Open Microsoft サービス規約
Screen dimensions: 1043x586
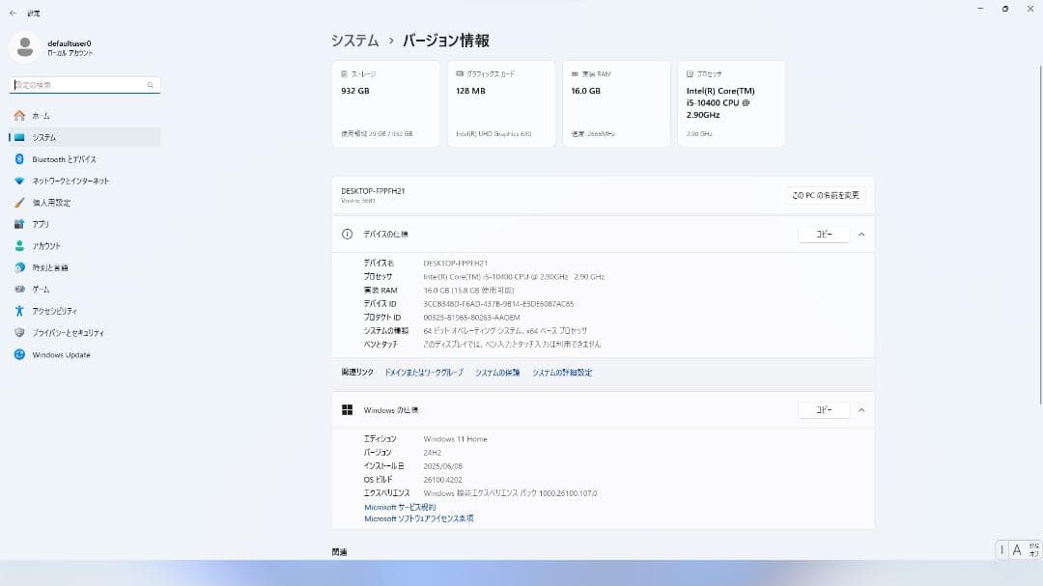click(400, 506)
